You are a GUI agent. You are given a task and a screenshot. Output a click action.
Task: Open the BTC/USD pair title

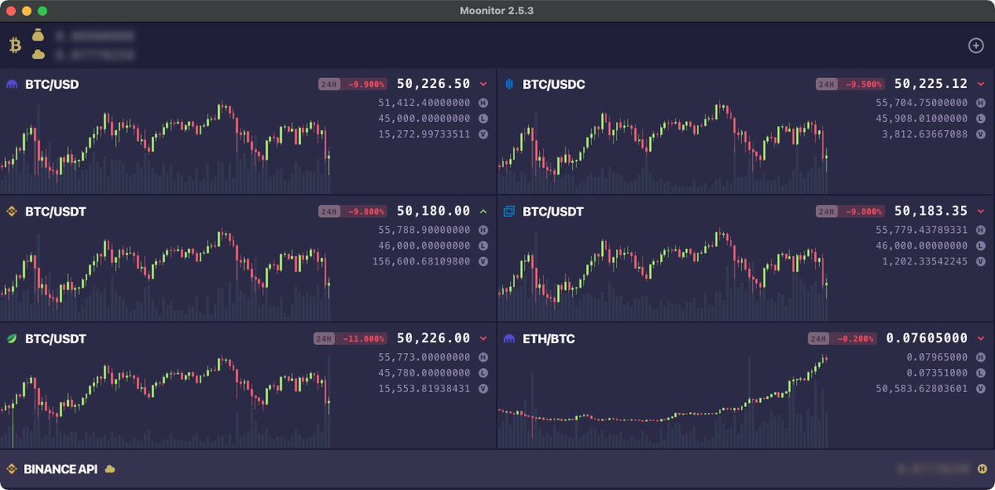[52, 85]
